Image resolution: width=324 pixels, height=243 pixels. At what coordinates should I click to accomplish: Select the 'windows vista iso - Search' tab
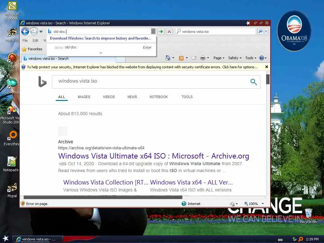tap(69, 59)
